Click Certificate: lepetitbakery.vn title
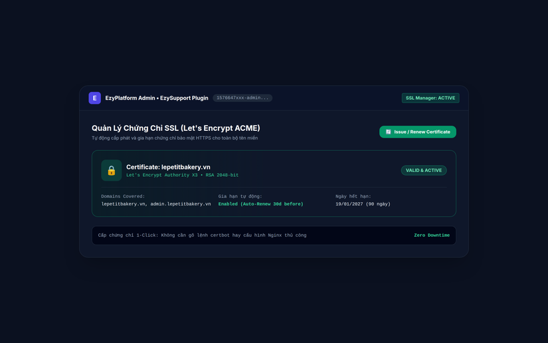548x343 pixels. (x=168, y=167)
